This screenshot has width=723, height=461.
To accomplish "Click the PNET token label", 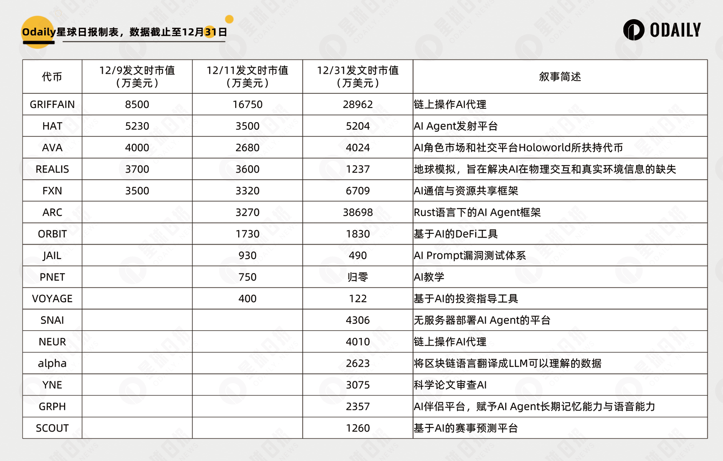I will tap(52, 277).
